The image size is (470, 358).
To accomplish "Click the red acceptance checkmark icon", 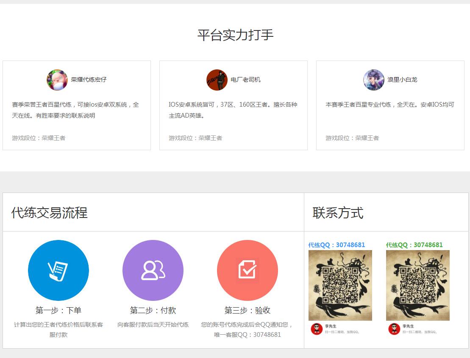I will 248,270.
